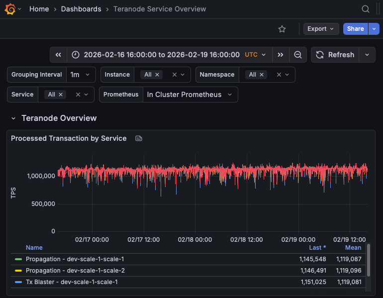This screenshot has height=298, width=383.
Task: Toggle Propagation - dev-scale-1-scale-2 series visibility
Action: pyautogui.click(x=75, y=271)
